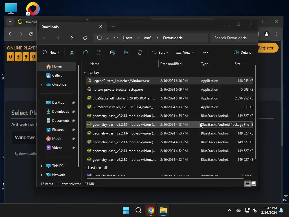Open Chrome profile avatar icon
This screenshot has width=289, height=217.
pyautogui.click(x=266, y=34)
